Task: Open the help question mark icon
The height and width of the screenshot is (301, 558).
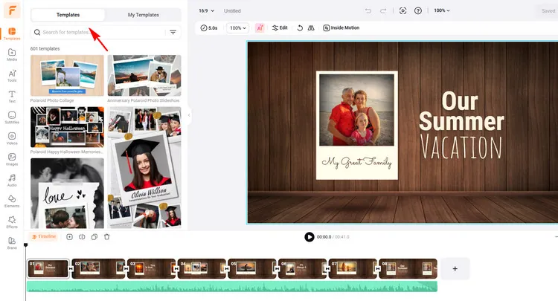Action: click(x=418, y=10)
